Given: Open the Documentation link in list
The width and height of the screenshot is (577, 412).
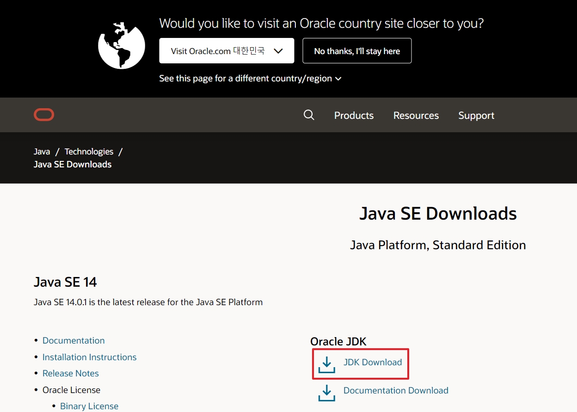Looking at the screenshot, I should click(x=74, y=340).
